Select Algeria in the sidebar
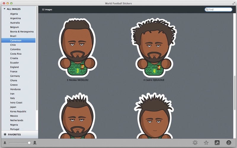The width and height of the screenshot is (237, 148). click(x=14, y=14)
